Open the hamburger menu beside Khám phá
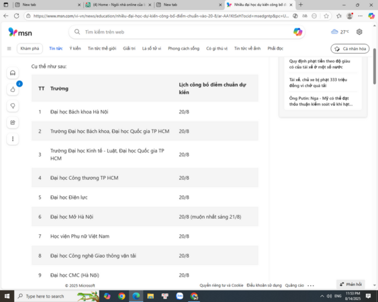 click(9, 49)
